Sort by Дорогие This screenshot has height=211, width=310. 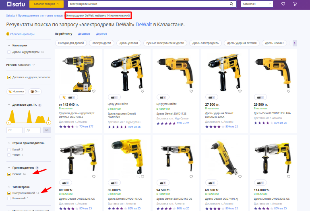101,33
